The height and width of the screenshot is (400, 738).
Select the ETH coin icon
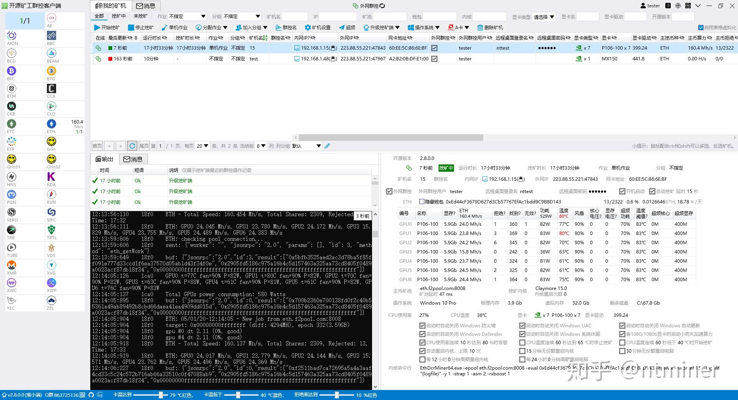click(52, 124)
